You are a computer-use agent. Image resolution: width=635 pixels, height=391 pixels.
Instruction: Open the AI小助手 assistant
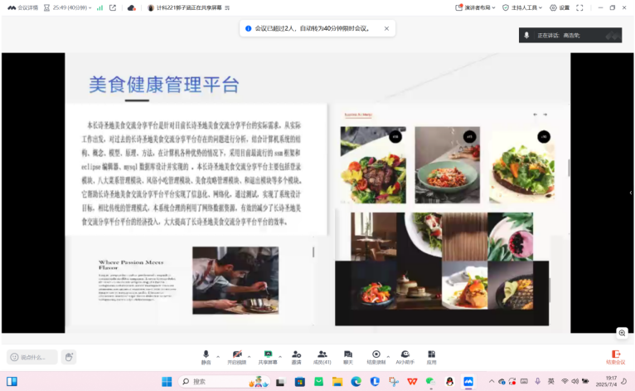pyautogui.click(x=405, y=356)
